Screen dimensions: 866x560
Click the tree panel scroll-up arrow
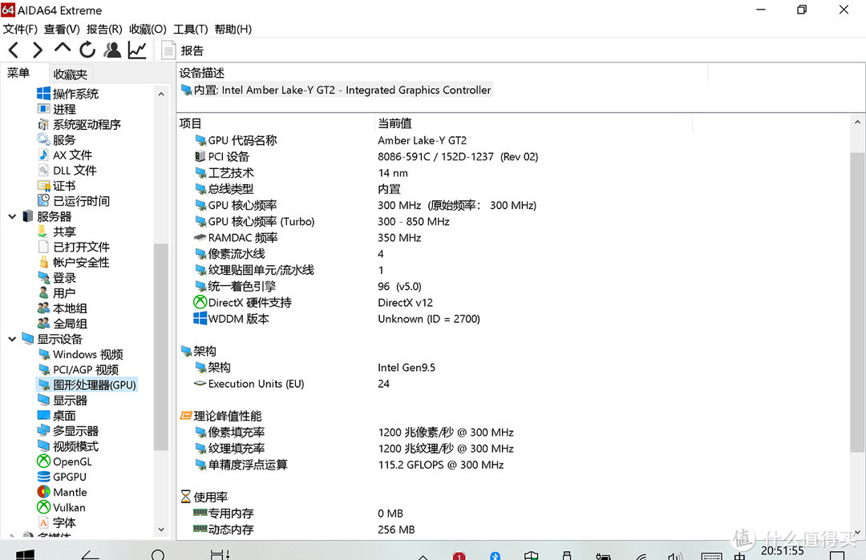tap(161, 95)
